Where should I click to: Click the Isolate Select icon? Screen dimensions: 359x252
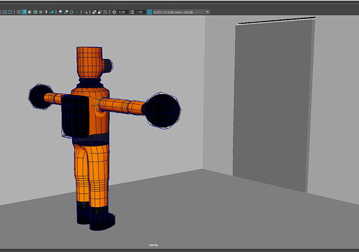[x=86, y=12]
